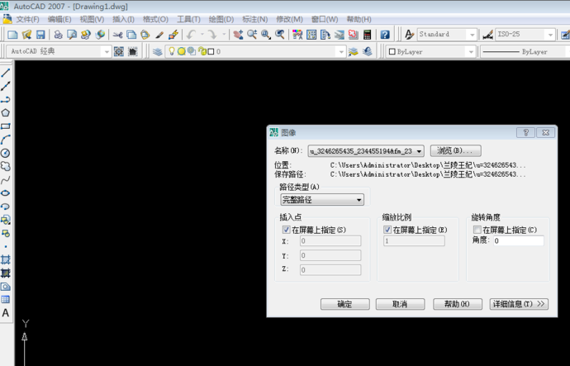Select the Arc draw tool
Image resolution: width=570 pixels, height=366 pixels.
pyautogui.click(x=6, y=140)
